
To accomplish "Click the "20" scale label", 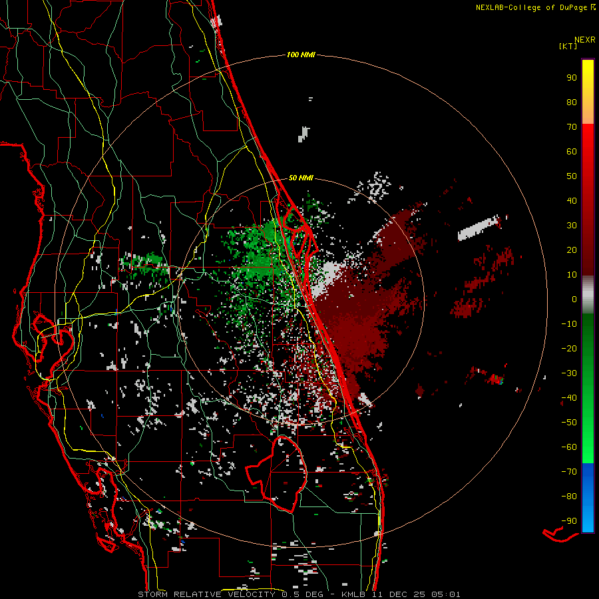I will click(572, 250).
